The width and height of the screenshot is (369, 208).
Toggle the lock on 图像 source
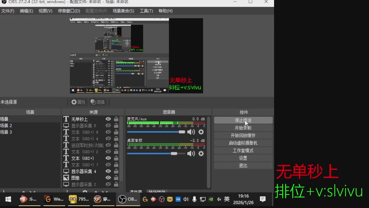point(116,177)
